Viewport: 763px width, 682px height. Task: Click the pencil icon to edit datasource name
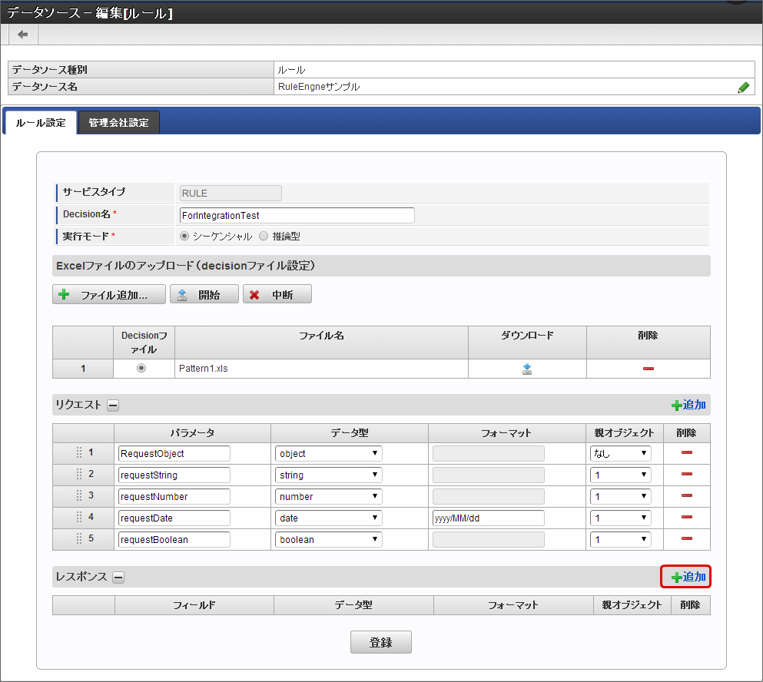[x=743, y=88]
